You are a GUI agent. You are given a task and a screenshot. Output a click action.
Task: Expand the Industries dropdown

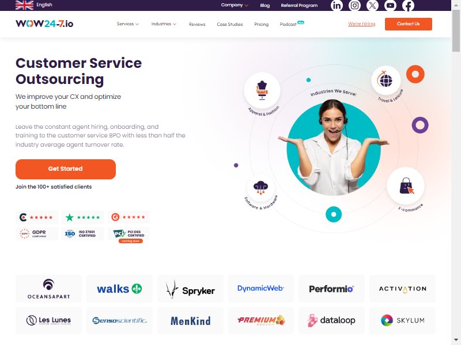click(x=164, y=24)
